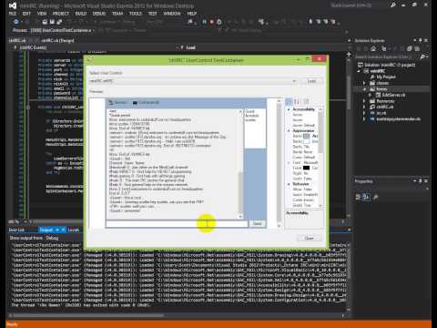Click the forms folder icon in Solution Explorer
437x328 pixels.
pos(372,89)
